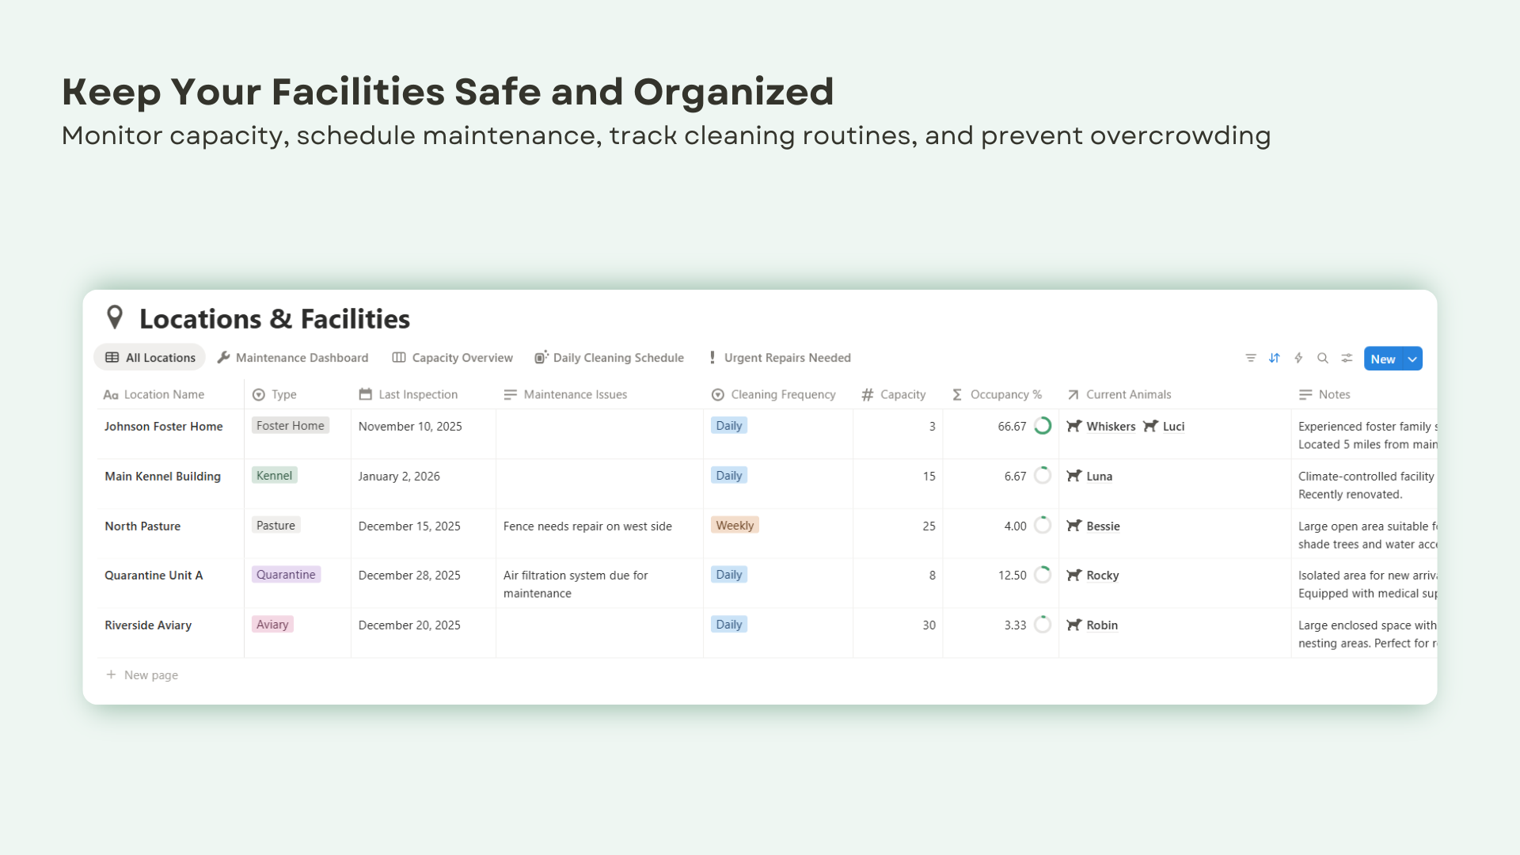The image size is (1520, 855).
Task: Switch to Maintenance Dashboard tab
Action: click(293, 358)
